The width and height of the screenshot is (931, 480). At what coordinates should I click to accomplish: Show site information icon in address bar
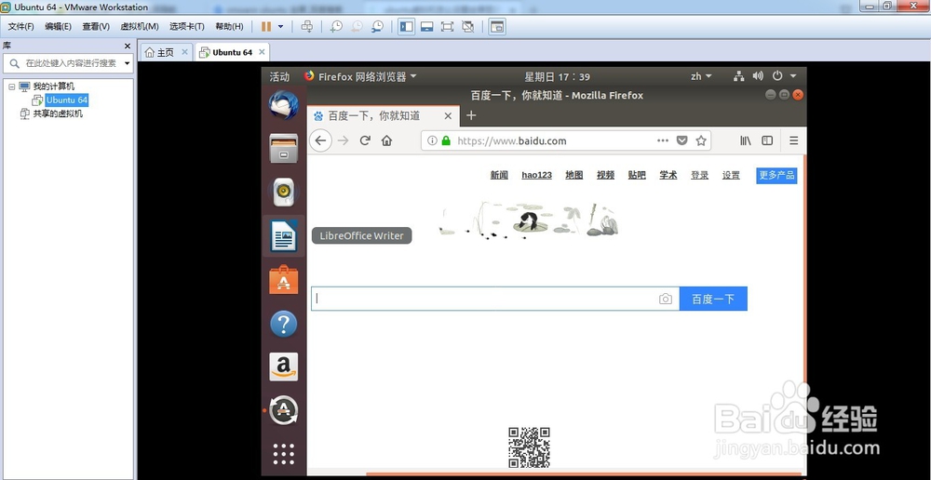(432, 140)
